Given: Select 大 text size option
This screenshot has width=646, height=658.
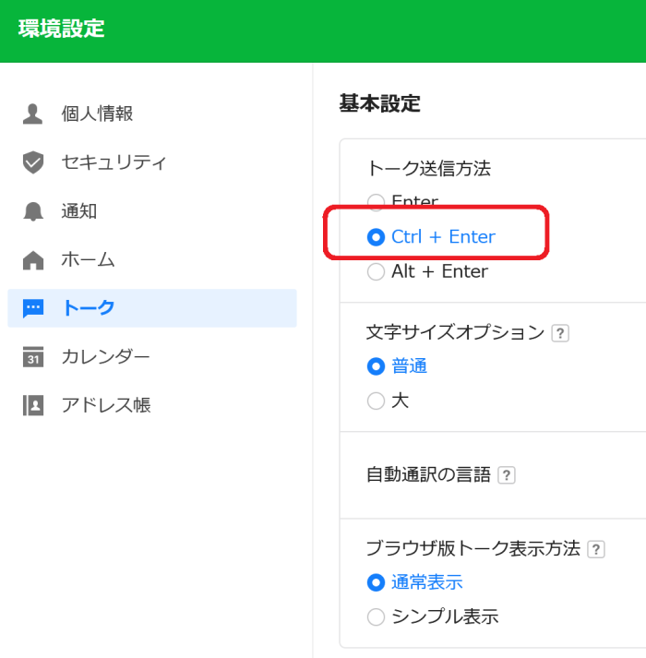Looking at the screenshot, I should pos(376,401).
